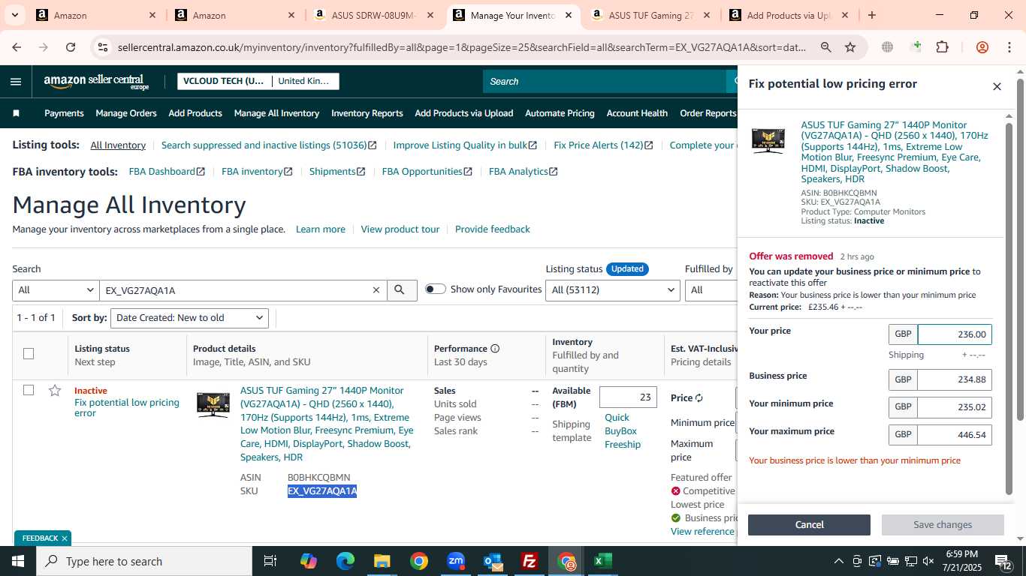
Task: Open Chrome zoom magnifier icon in address bar
Action: click(x=826, y=47)
